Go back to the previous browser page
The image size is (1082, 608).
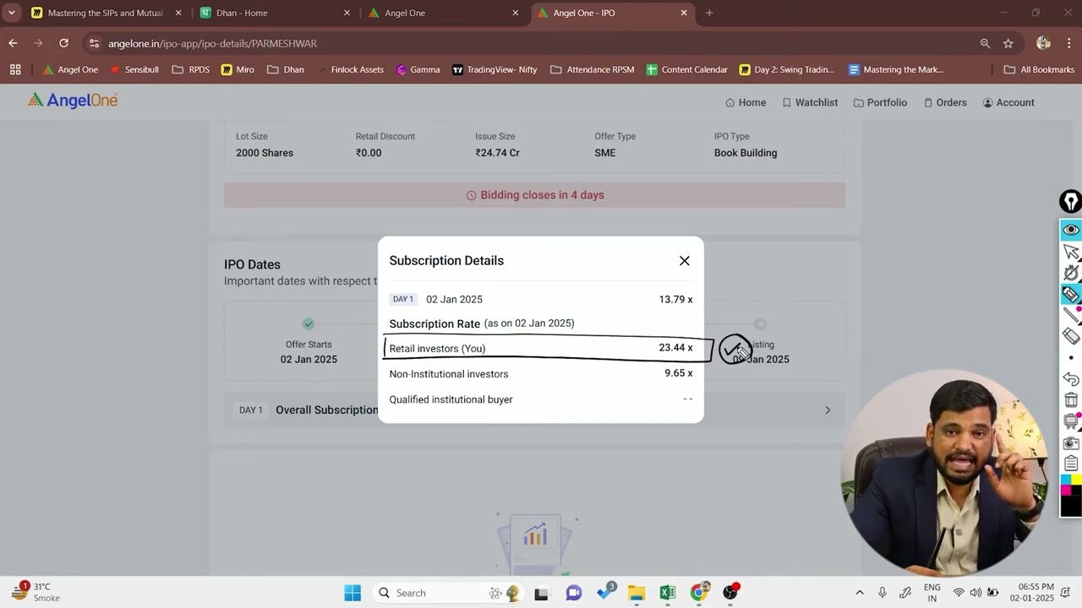(x=13, y=43)
